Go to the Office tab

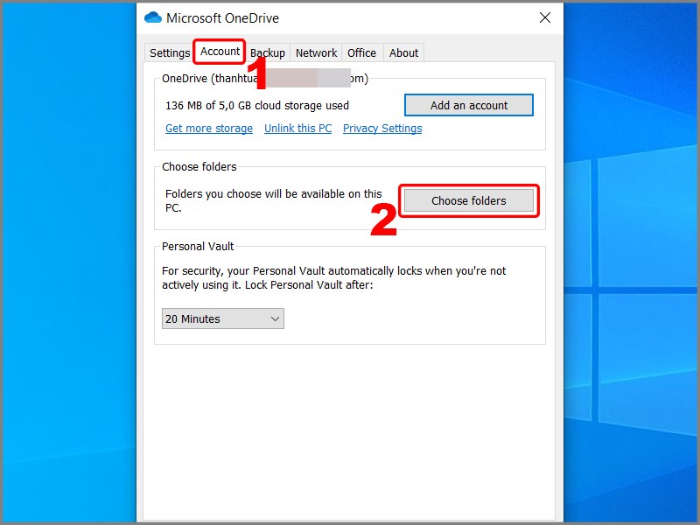tap(361, 52)
